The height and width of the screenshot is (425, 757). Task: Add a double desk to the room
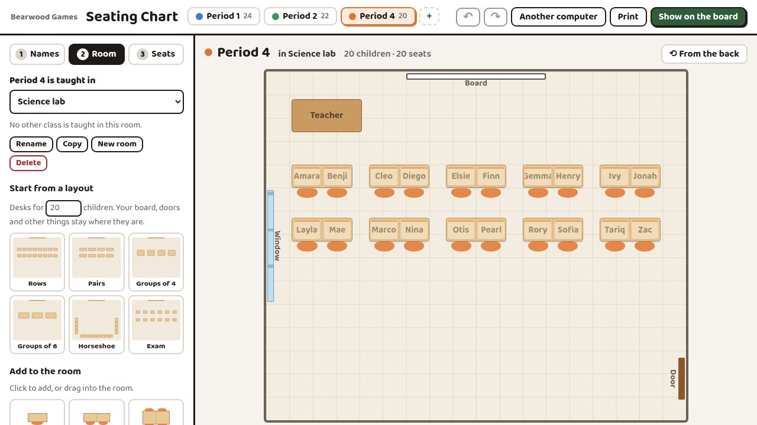(x=96, y=413)
